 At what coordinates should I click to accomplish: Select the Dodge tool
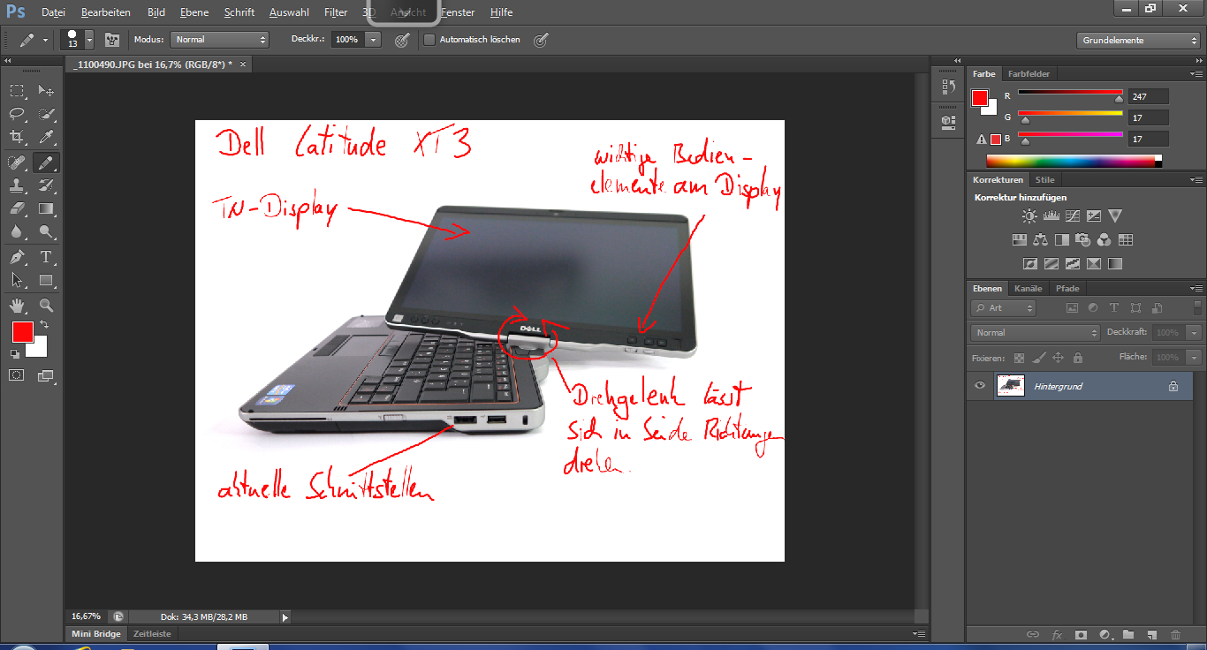click(x=46, y=231)
